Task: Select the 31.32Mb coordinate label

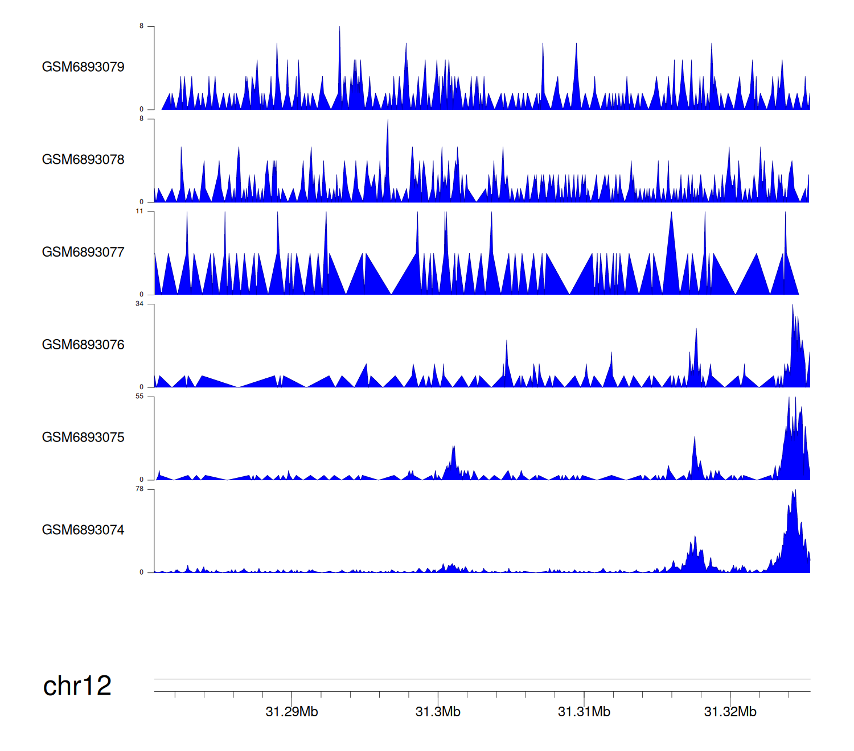Action: click(730, 712)
